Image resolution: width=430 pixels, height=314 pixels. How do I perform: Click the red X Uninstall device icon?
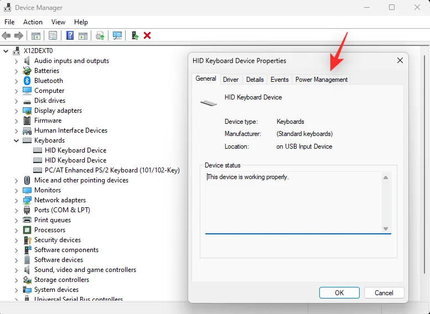coord(147,35)
